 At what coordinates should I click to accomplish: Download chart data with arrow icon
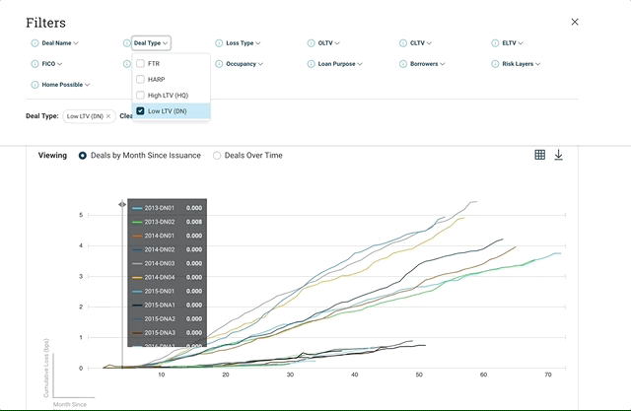559,155
